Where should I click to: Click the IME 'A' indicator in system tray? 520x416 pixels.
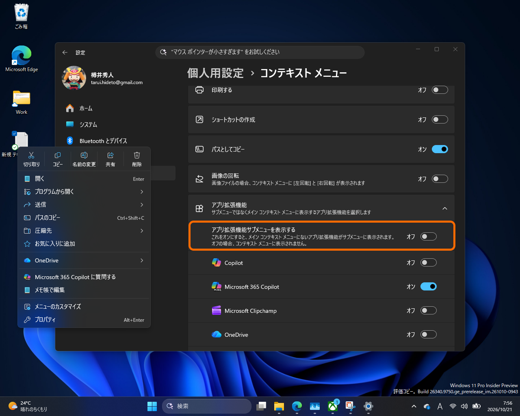tap(440, 406)
